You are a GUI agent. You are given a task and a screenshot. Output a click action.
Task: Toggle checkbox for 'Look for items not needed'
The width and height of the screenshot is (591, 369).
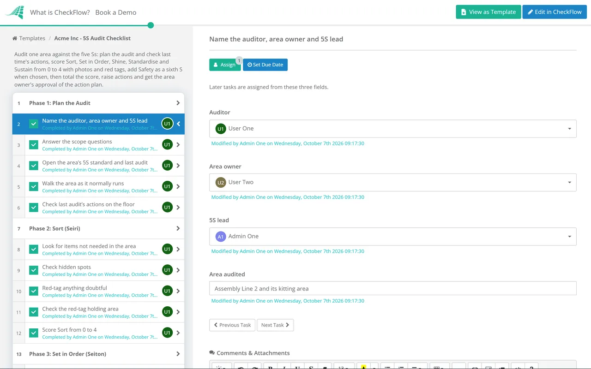(x=34, y=249)
